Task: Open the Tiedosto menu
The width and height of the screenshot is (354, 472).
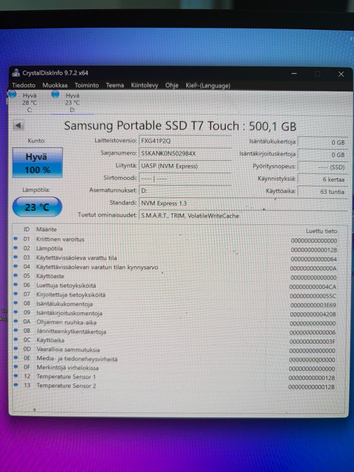Action: tap(24, 85)
